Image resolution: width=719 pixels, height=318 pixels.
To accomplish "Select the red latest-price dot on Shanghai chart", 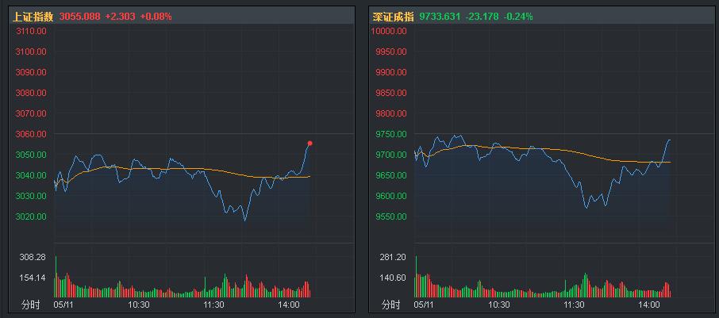I will pos(310,144).
